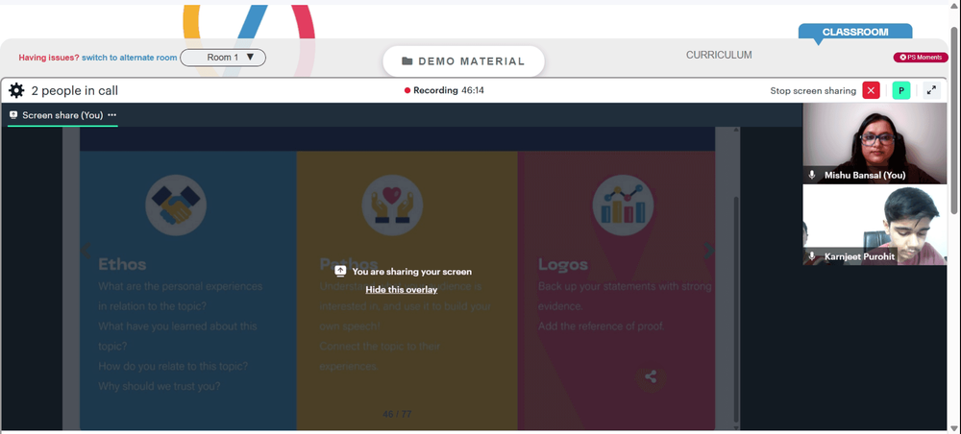Go to previous slide arrow

pos(86,250)
